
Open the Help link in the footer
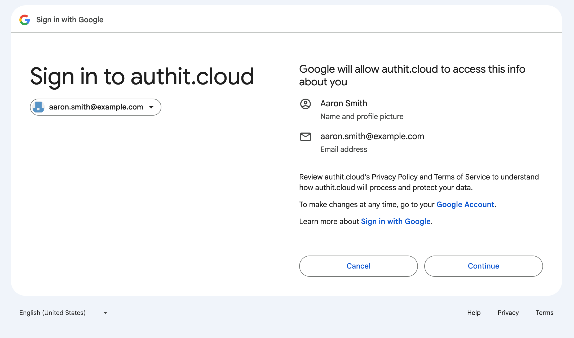point(474,313)
